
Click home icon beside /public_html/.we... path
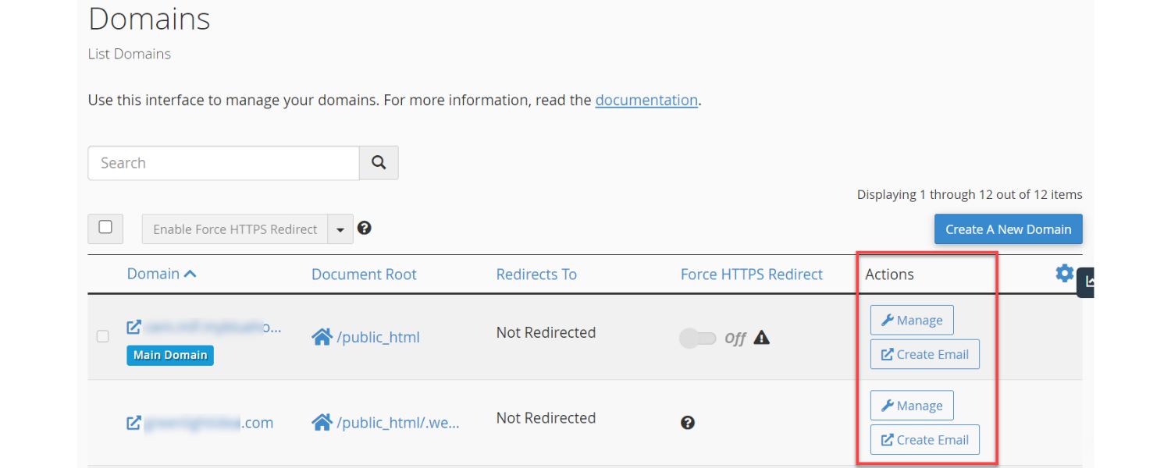click(322, 422)
